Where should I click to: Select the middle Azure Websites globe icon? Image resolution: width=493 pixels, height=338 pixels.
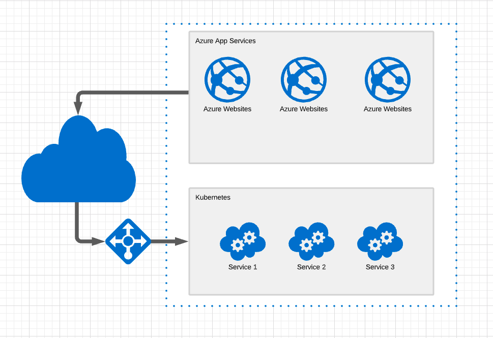[x=303, y=79]
